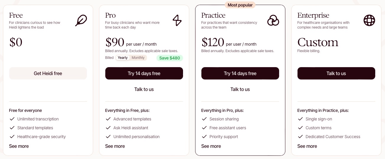Image resolution: width=385 pixels, height=159 pixels.
Task: Click the Practice plan interlocking circles icon
Action: [x=273, y=20]
